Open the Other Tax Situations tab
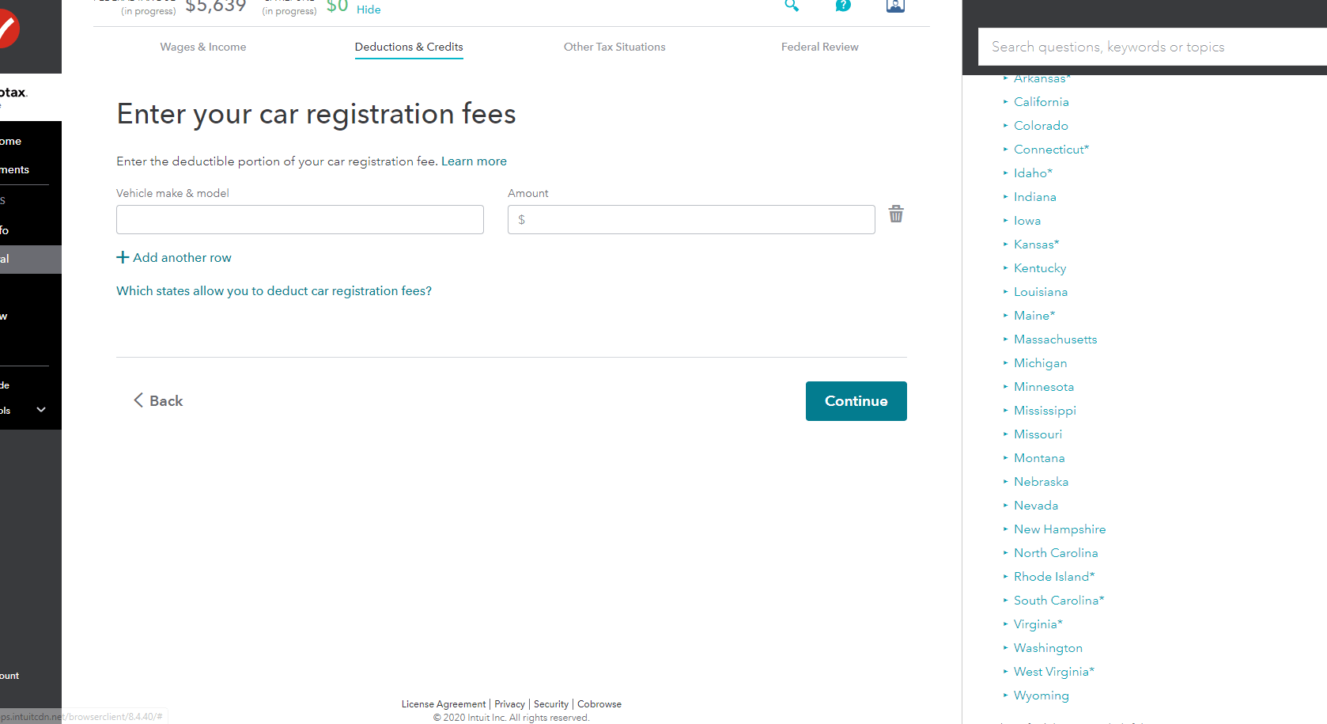Screen dimensions: 1327x724 pos(614,47)
